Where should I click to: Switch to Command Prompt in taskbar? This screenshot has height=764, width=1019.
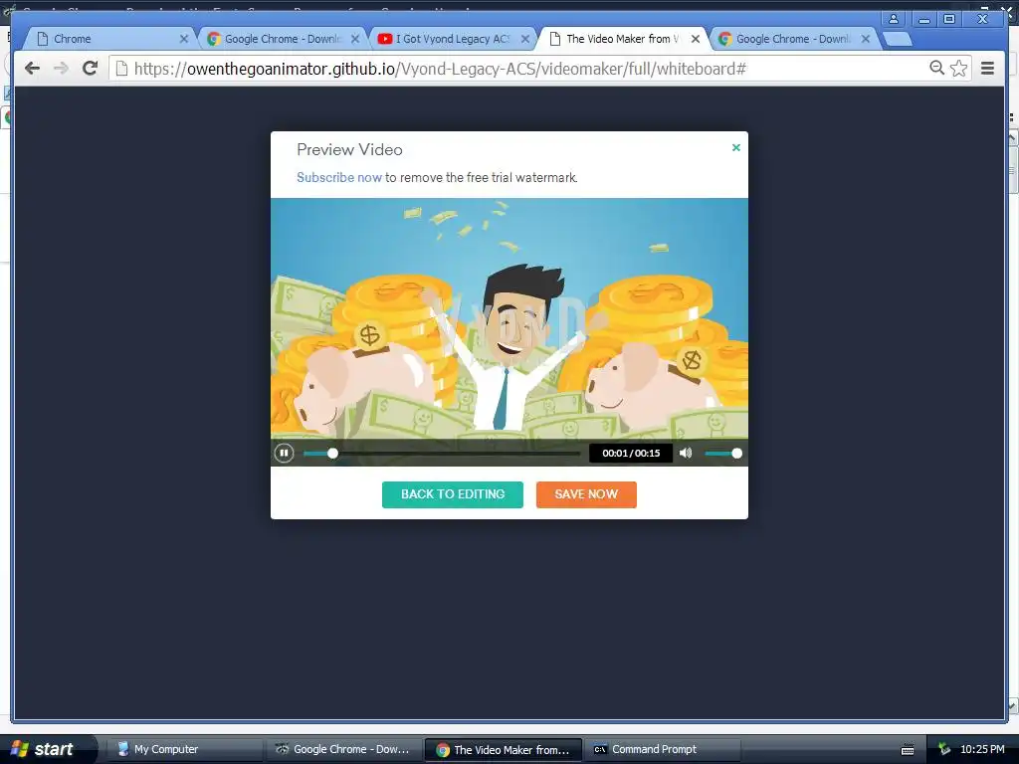pos(662,750)
